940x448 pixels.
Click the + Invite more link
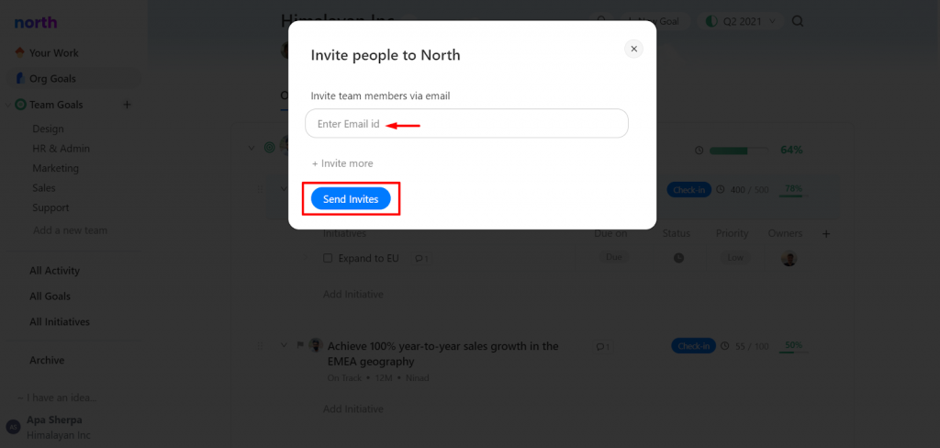pyautogui.click(x=342, y=163)
